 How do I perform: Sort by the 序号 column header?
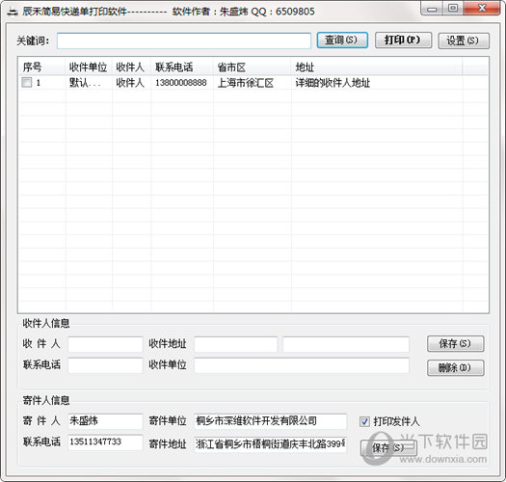[x=42, y=67]
